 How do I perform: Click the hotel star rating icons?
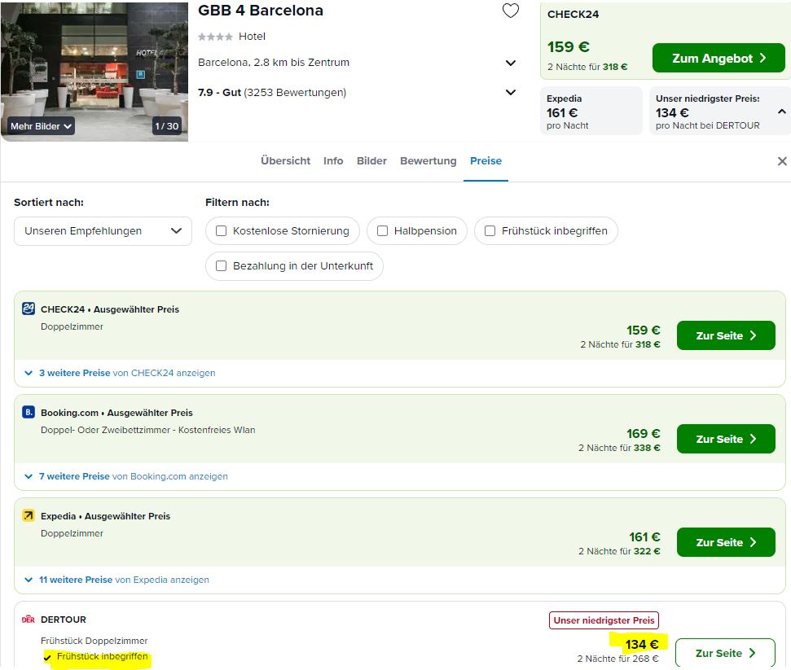(x=215, y=37)
